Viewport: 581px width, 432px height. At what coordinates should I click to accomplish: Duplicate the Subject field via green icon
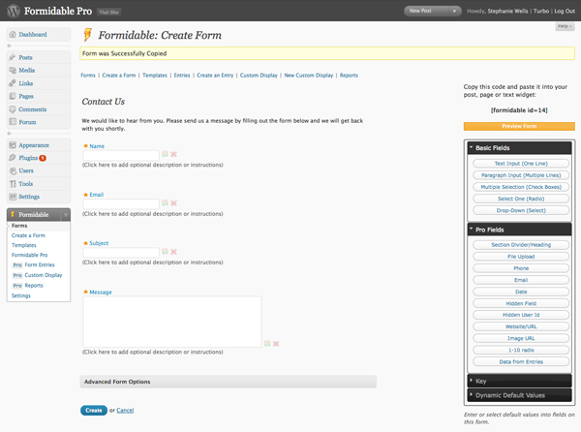pyautogui.click(x=165, y=251)
